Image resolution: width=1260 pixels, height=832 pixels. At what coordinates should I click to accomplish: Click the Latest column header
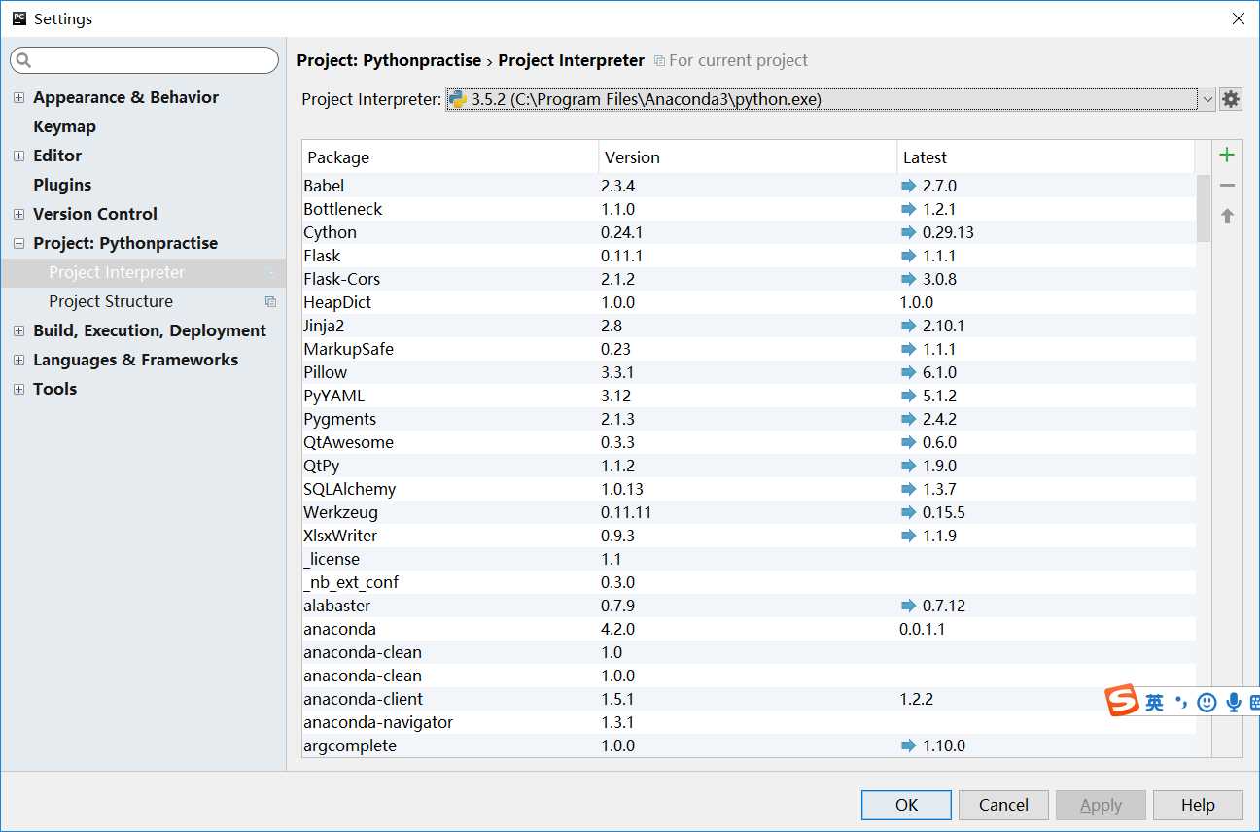pyautogui.click(x=1045, y=157)
